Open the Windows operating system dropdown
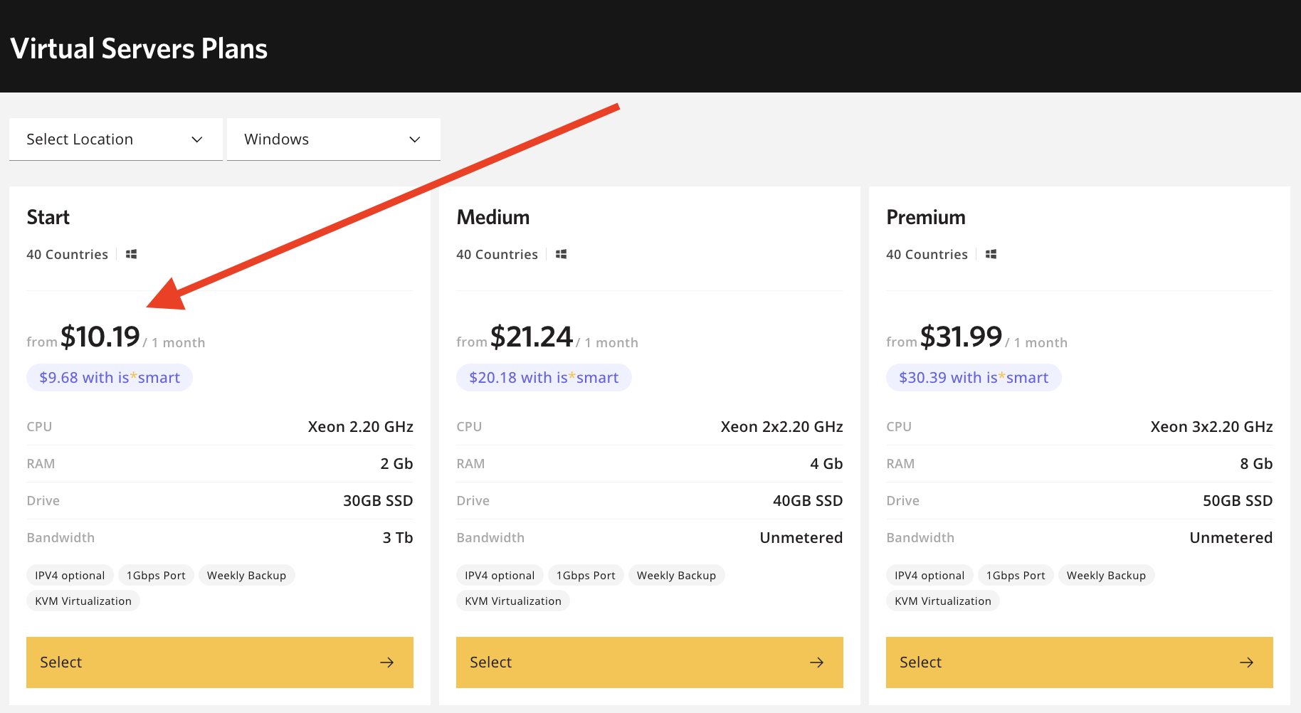This screenshot has height=713, width=1301. coord(333,139)
